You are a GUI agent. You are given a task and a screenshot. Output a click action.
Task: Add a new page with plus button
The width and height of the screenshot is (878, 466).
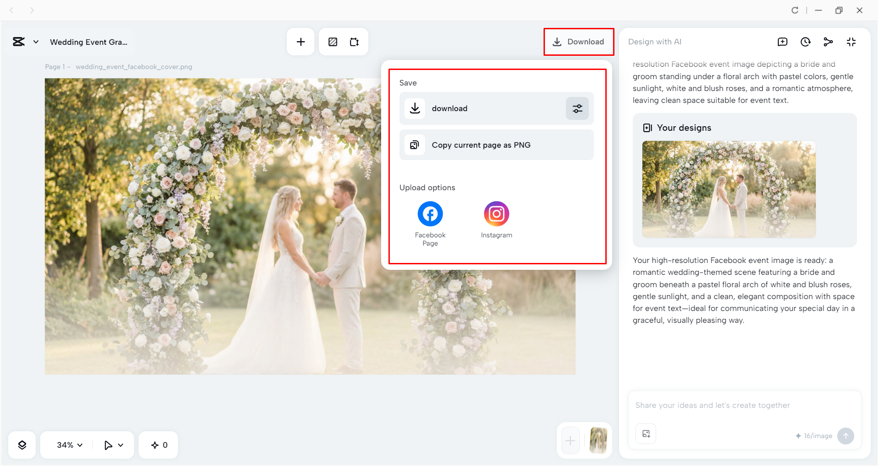coord(570,440)
